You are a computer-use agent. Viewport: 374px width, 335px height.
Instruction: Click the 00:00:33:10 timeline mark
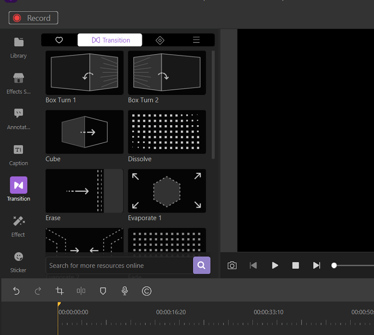coord(268,312)
